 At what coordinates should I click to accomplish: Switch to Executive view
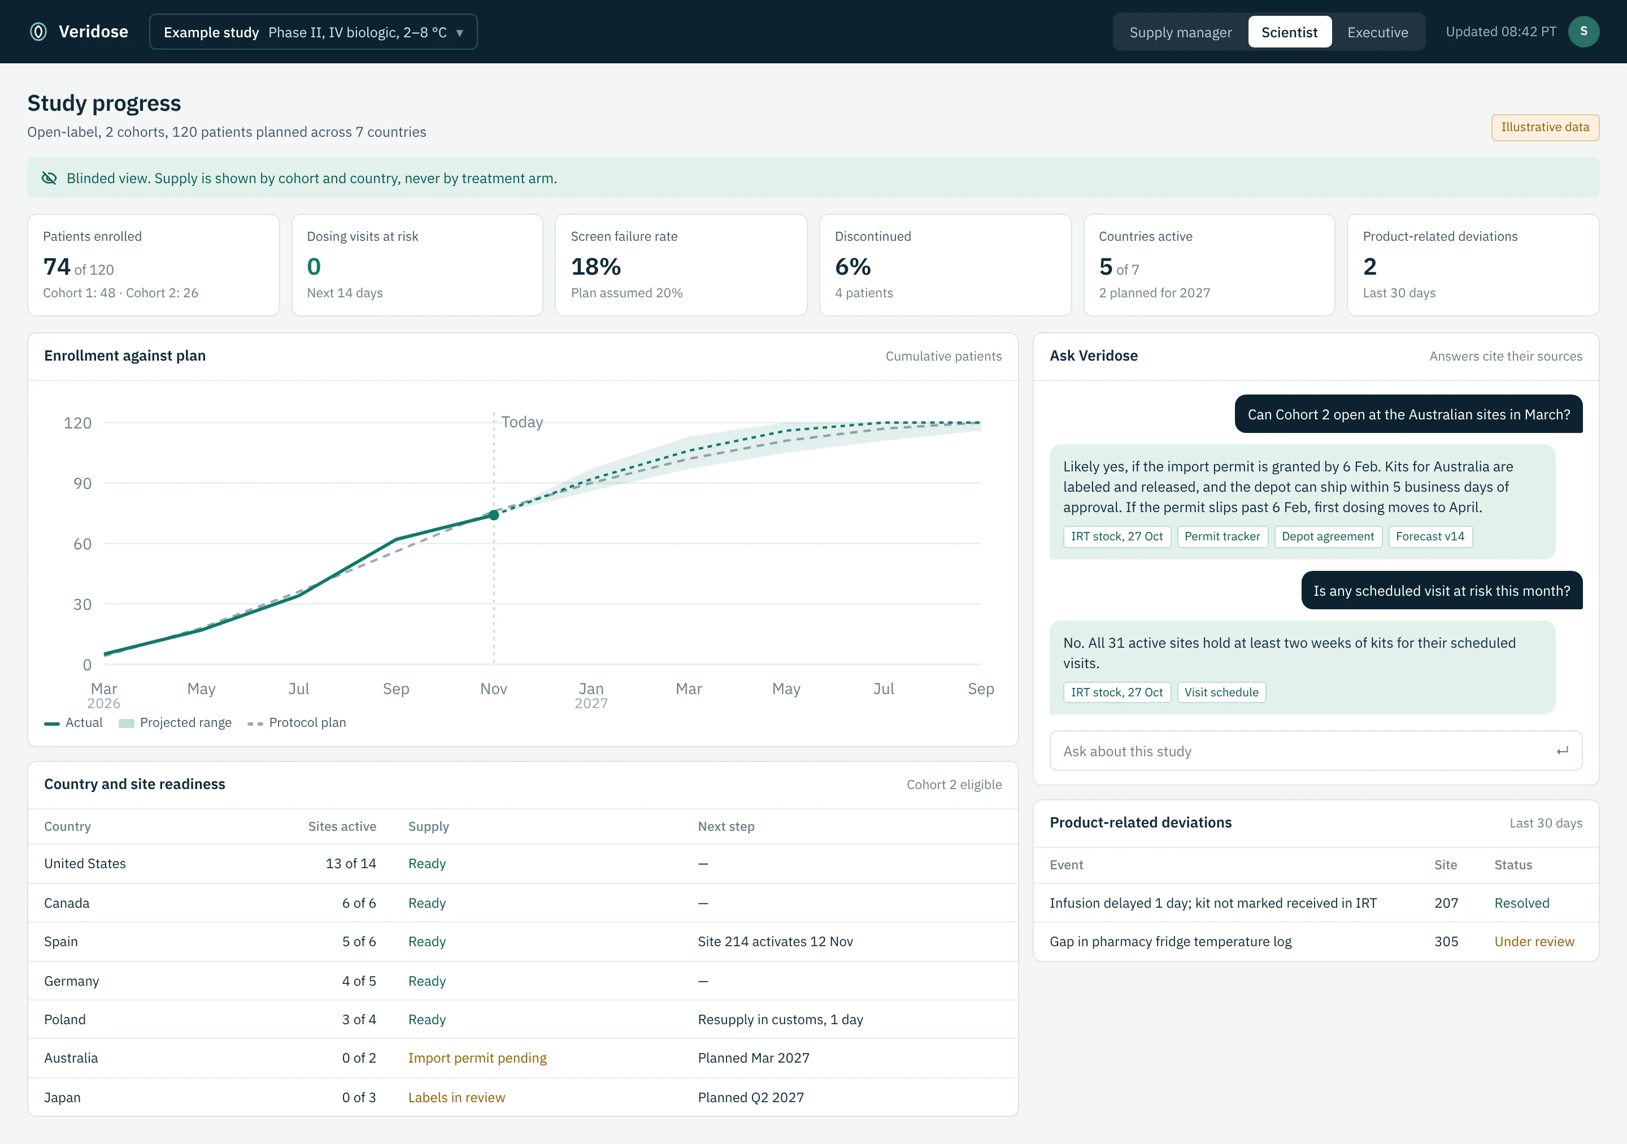pyautogui.click(x=1377, y=32)
